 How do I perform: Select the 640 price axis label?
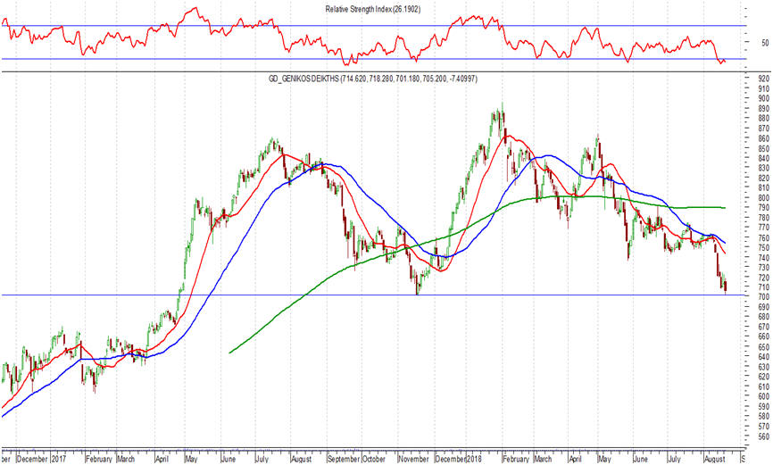click(x=764, y=356)
